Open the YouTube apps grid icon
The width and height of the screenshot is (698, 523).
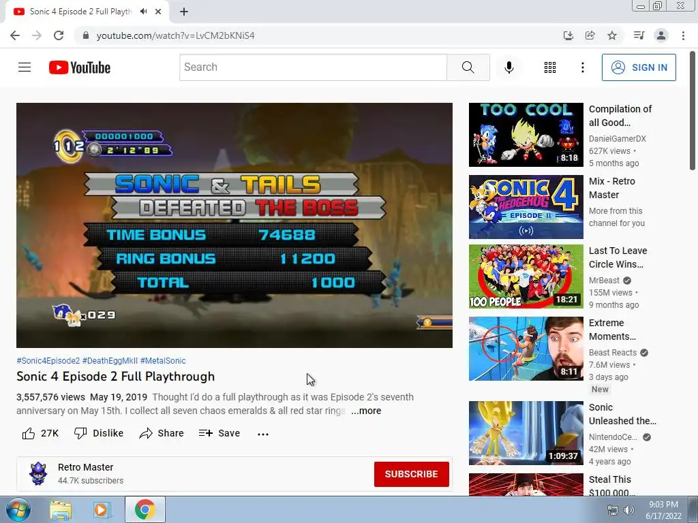550,67
